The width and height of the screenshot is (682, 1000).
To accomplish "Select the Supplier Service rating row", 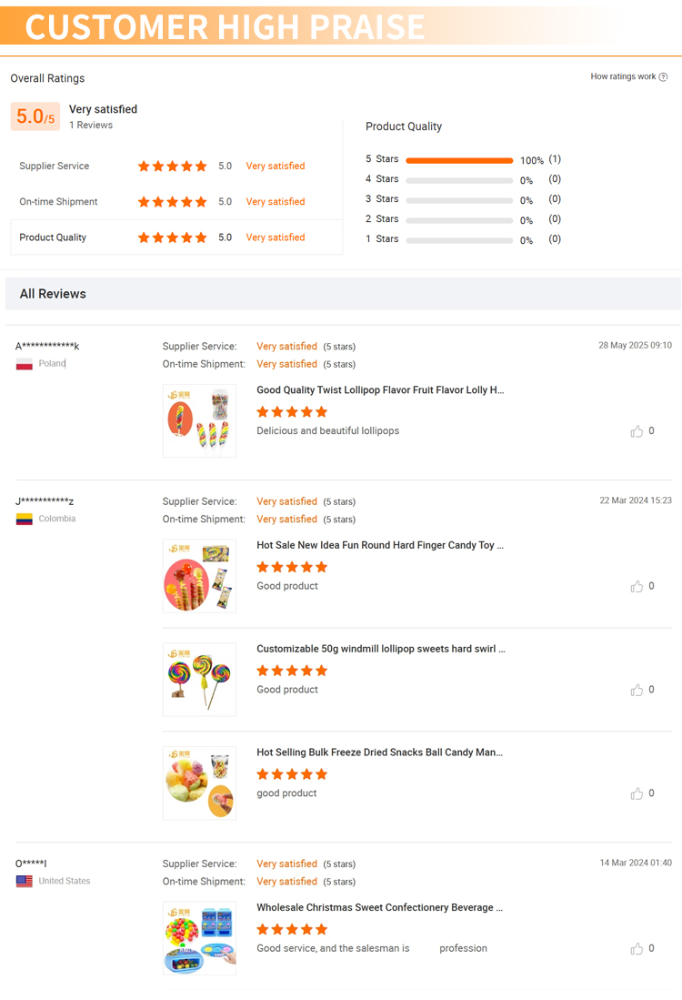I will 176,167.
